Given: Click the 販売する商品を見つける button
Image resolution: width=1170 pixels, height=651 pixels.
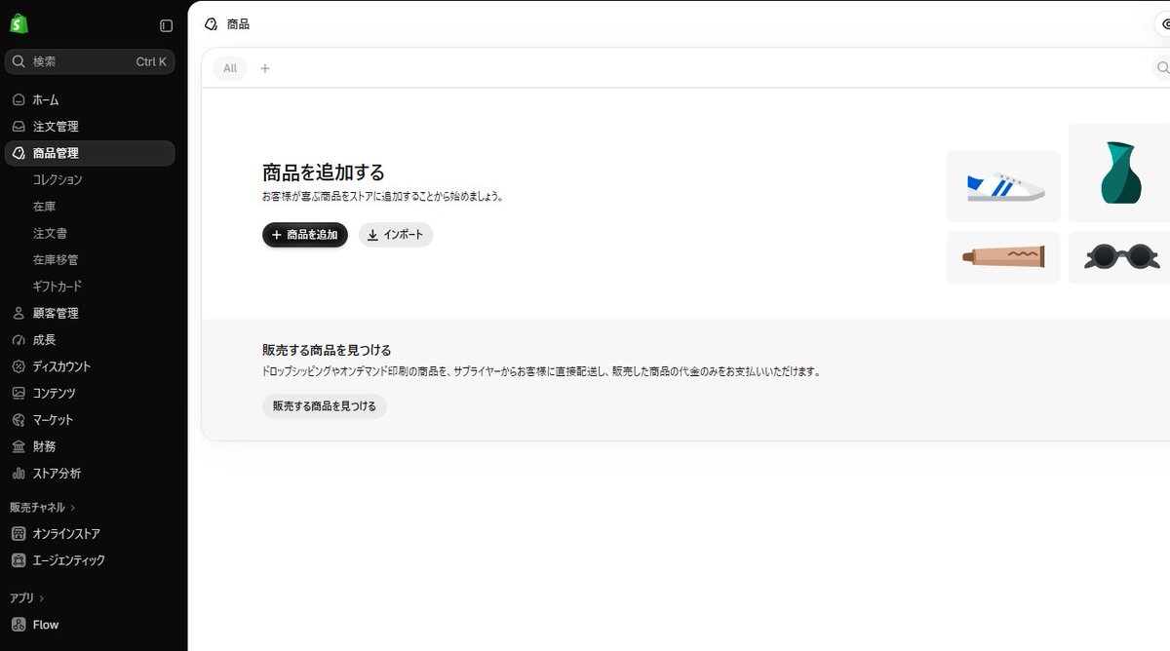Looking at the screenshot, I should click(325, 406).
